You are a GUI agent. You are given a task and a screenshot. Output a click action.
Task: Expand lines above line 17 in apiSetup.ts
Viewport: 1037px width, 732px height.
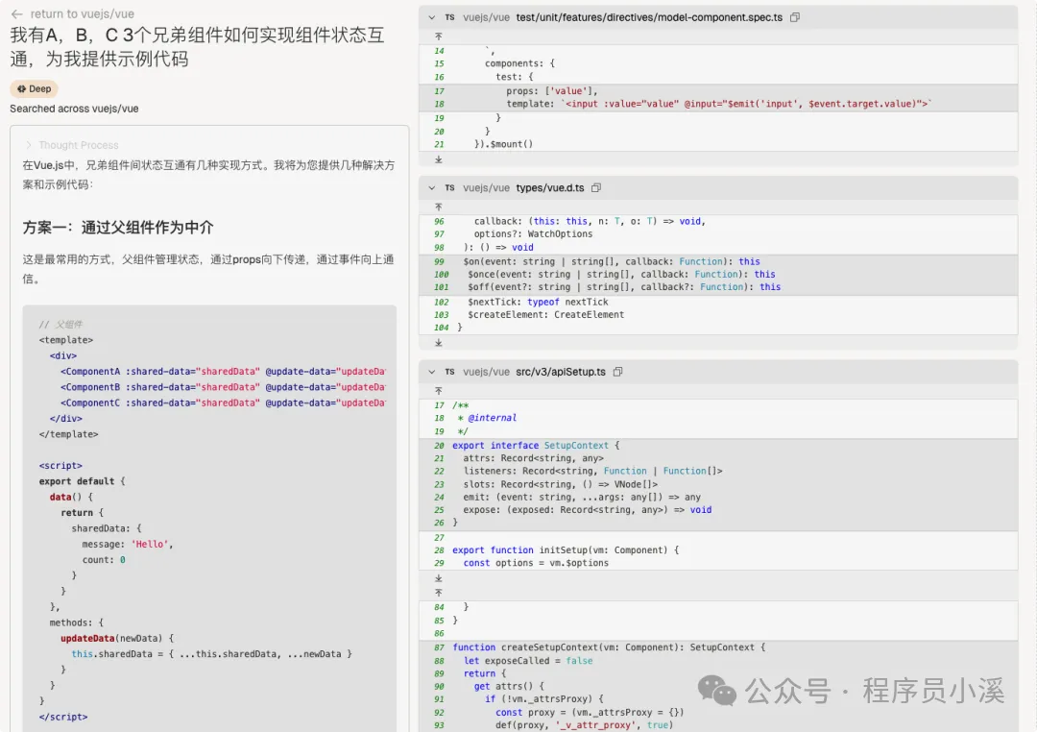pos(439,391)
